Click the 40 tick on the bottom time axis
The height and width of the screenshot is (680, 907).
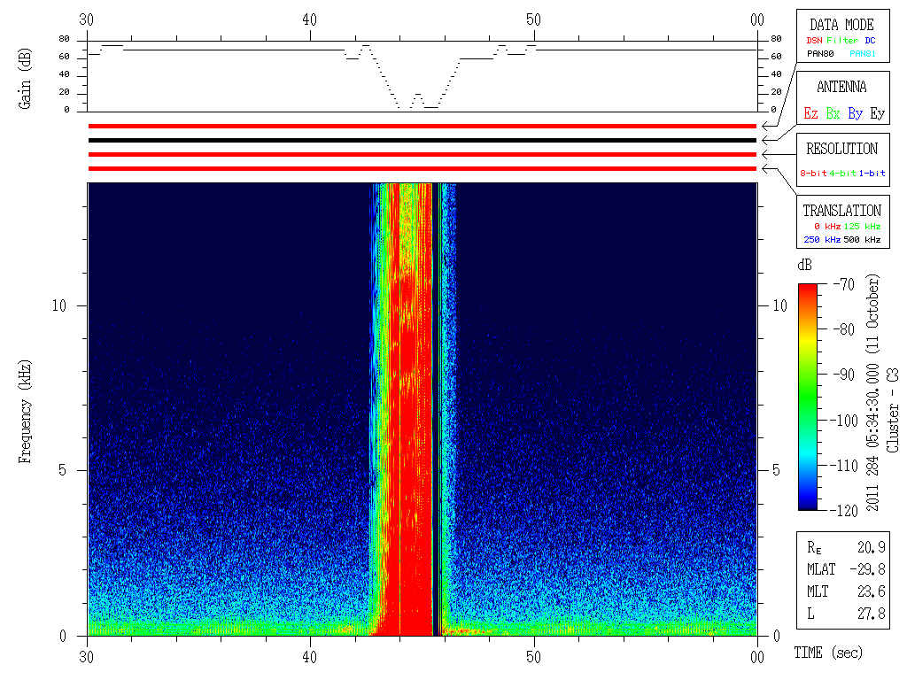(310, 658)
